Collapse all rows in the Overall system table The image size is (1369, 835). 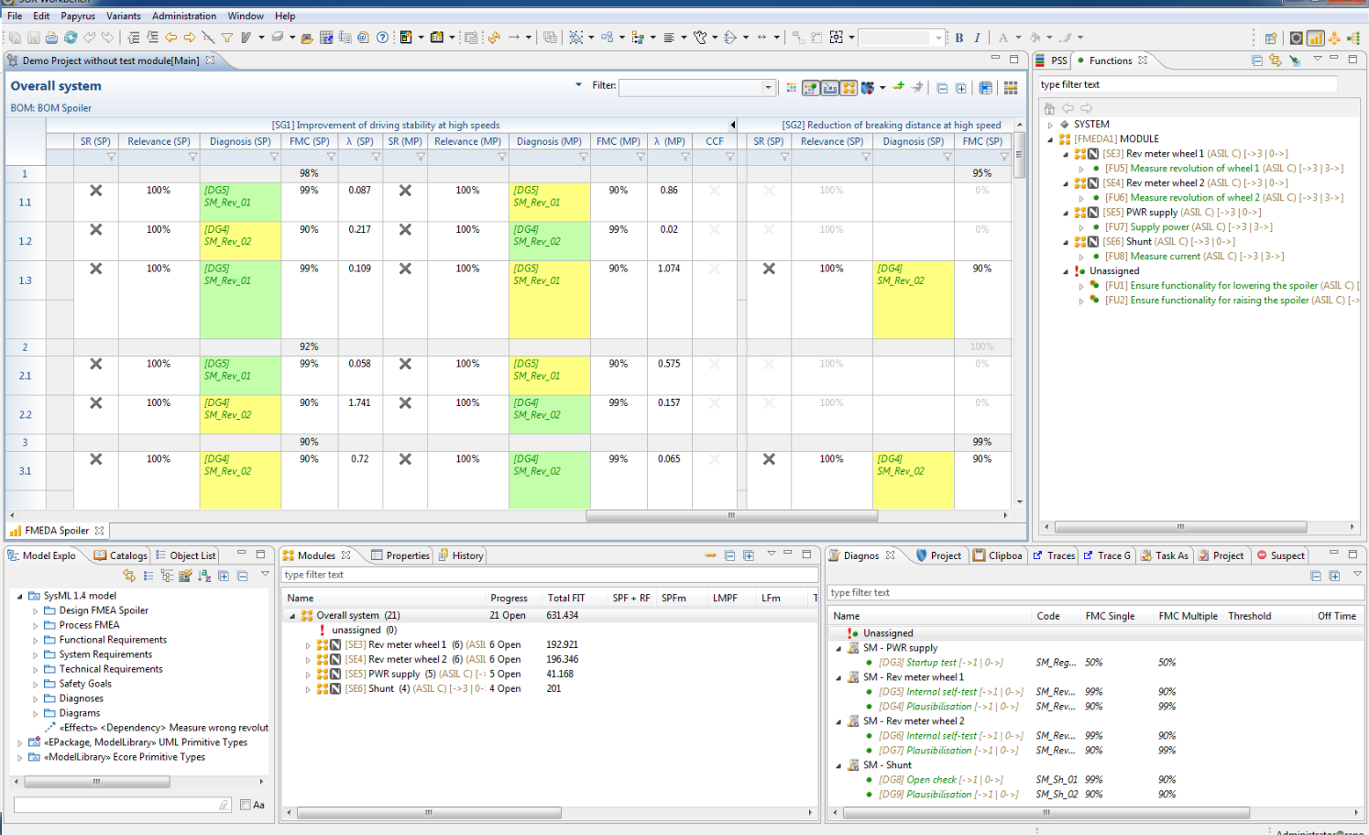942,88
